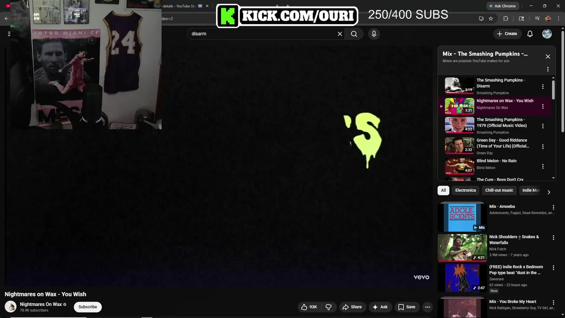Select the Electronica filter chip

click(x=465, y=190)
